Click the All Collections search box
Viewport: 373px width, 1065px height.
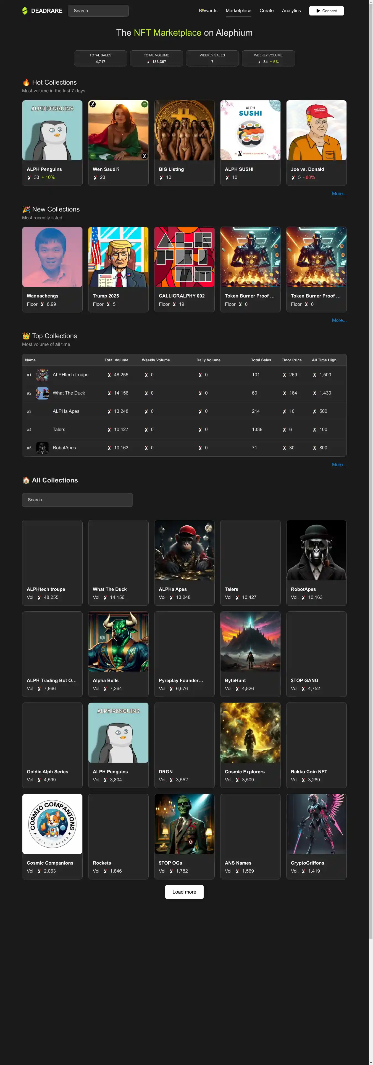click(77, 499)
